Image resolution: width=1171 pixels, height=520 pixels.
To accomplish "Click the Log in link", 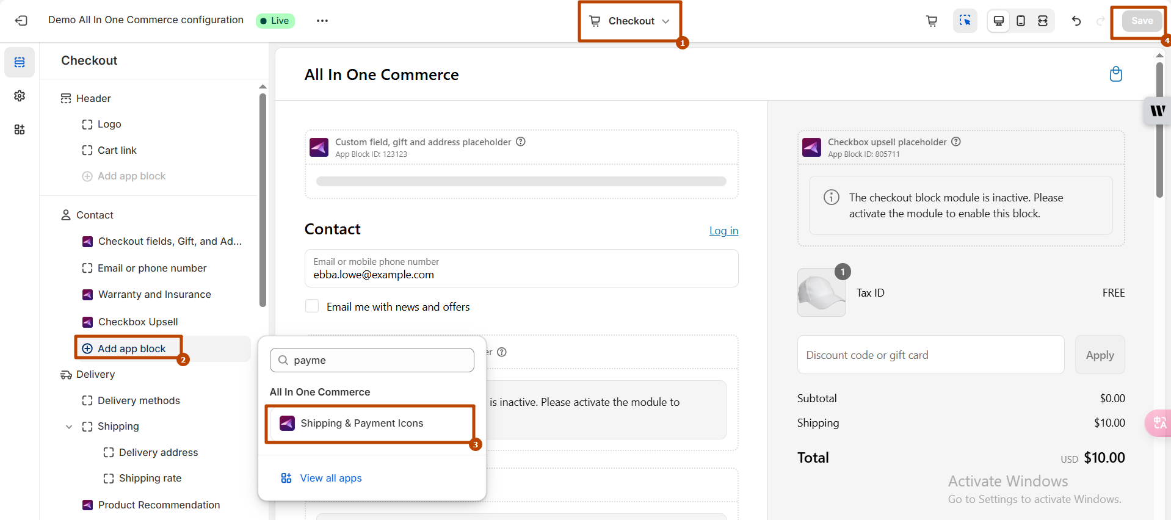I will coord(723,231).
